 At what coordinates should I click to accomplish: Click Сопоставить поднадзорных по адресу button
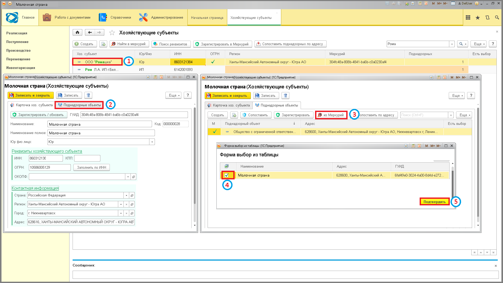290,44
